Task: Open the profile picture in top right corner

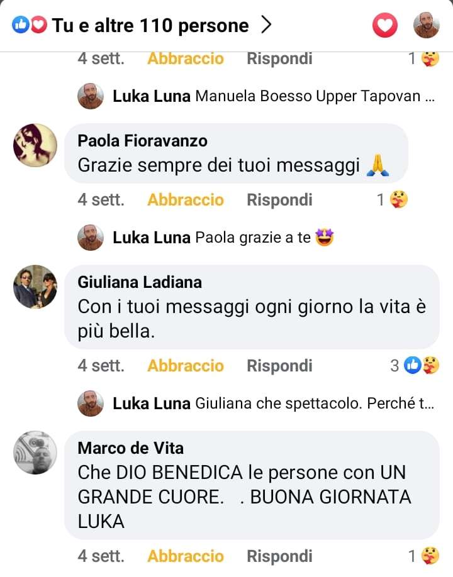Action: [427, 25]
